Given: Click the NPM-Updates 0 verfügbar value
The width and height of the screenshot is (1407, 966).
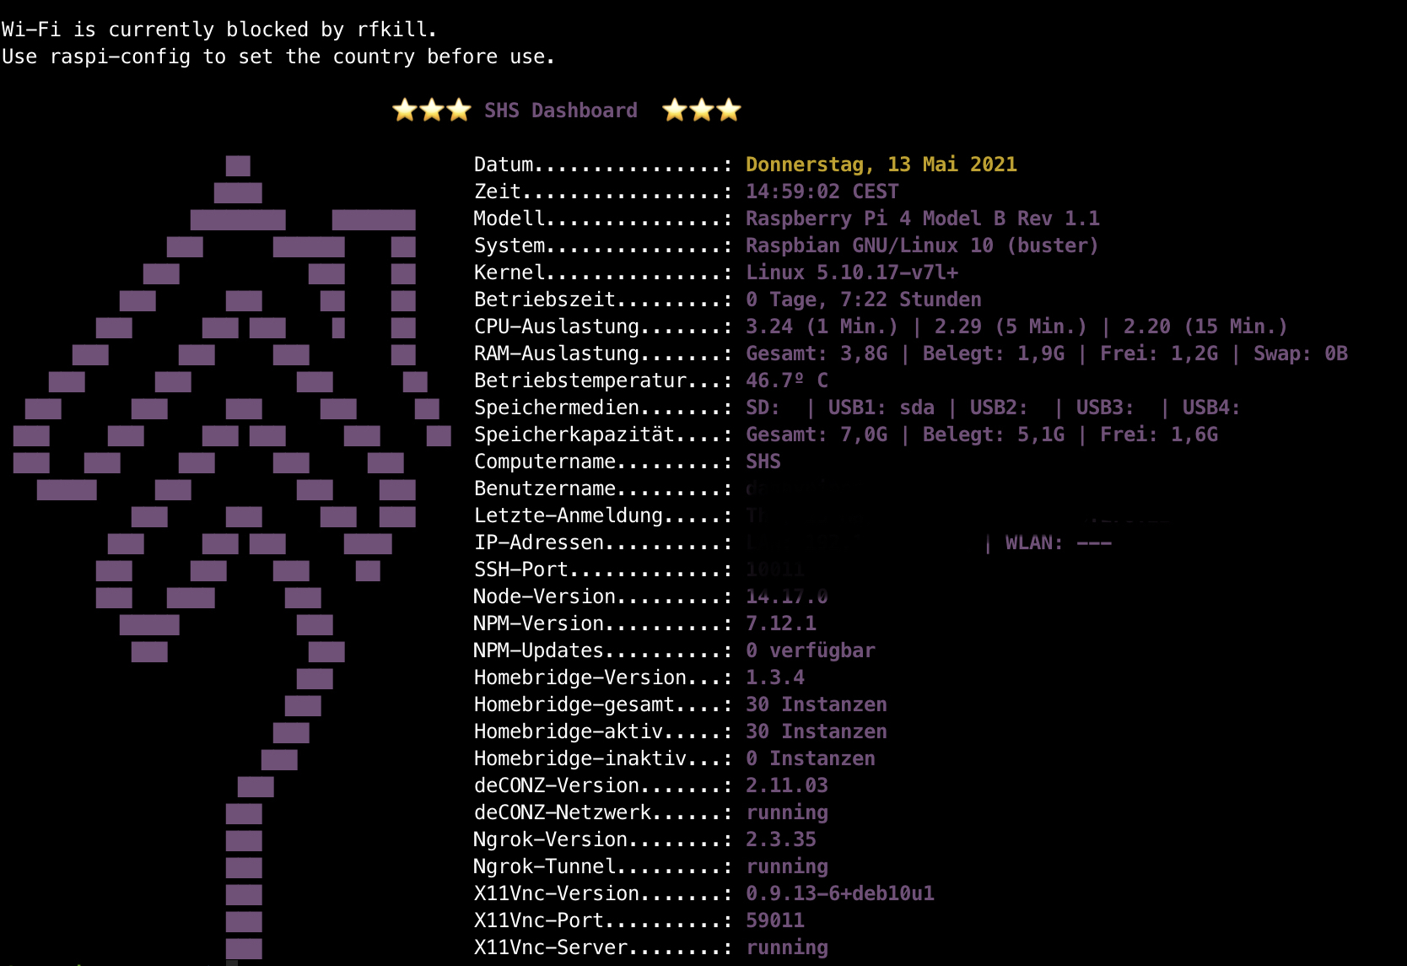Looking at the screenshot, I should 810,650.
